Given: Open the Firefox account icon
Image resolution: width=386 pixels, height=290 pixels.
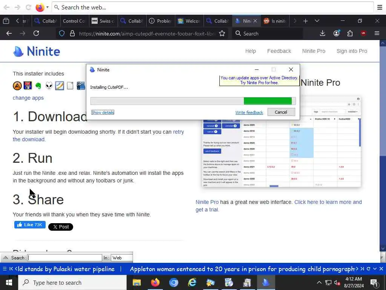Looking at the screenshot, I should (x=336, y=33).
